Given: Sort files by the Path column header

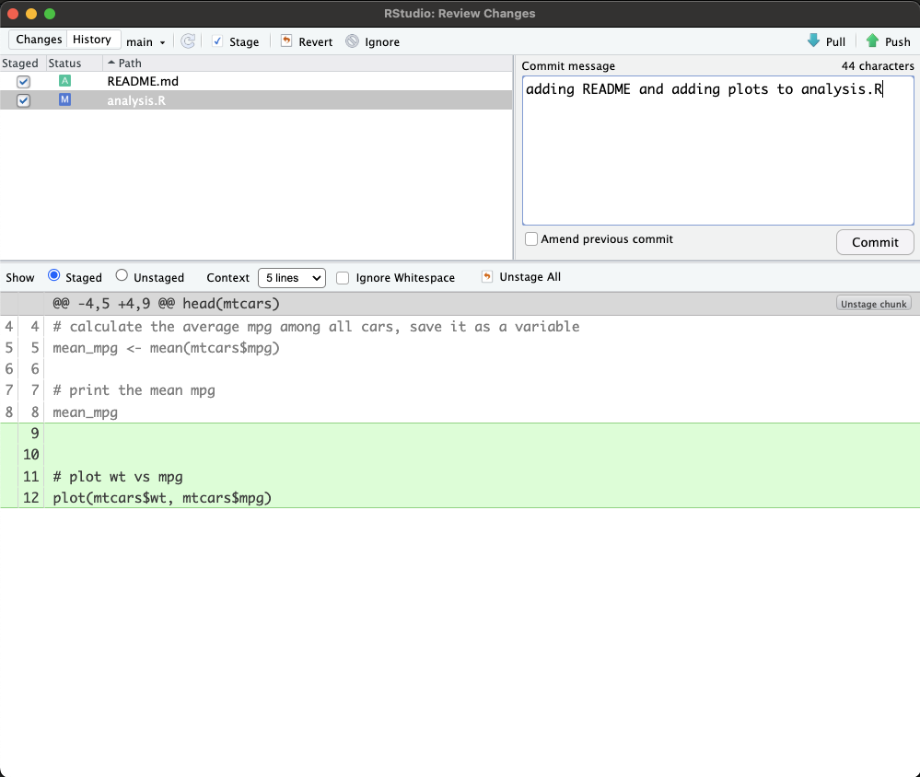Looking at the screenshot, I should coord(130,64).
